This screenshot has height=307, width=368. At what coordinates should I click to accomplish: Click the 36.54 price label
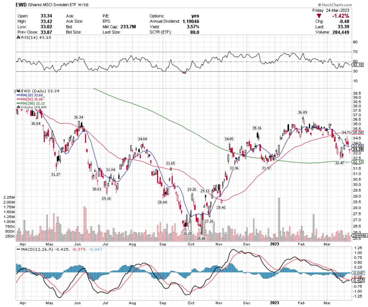(x=36, y=124)
